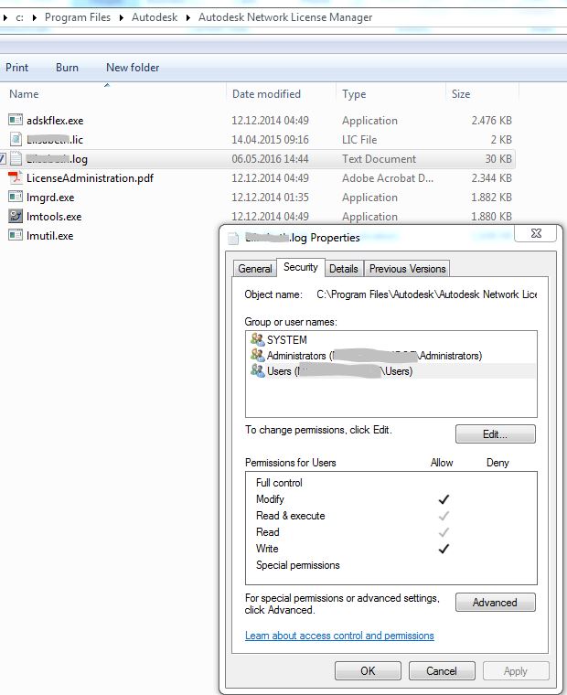This screenshot has width=567, height=695.
Task: Select the lmgrd.exe file name
Action: pos(50,197)
